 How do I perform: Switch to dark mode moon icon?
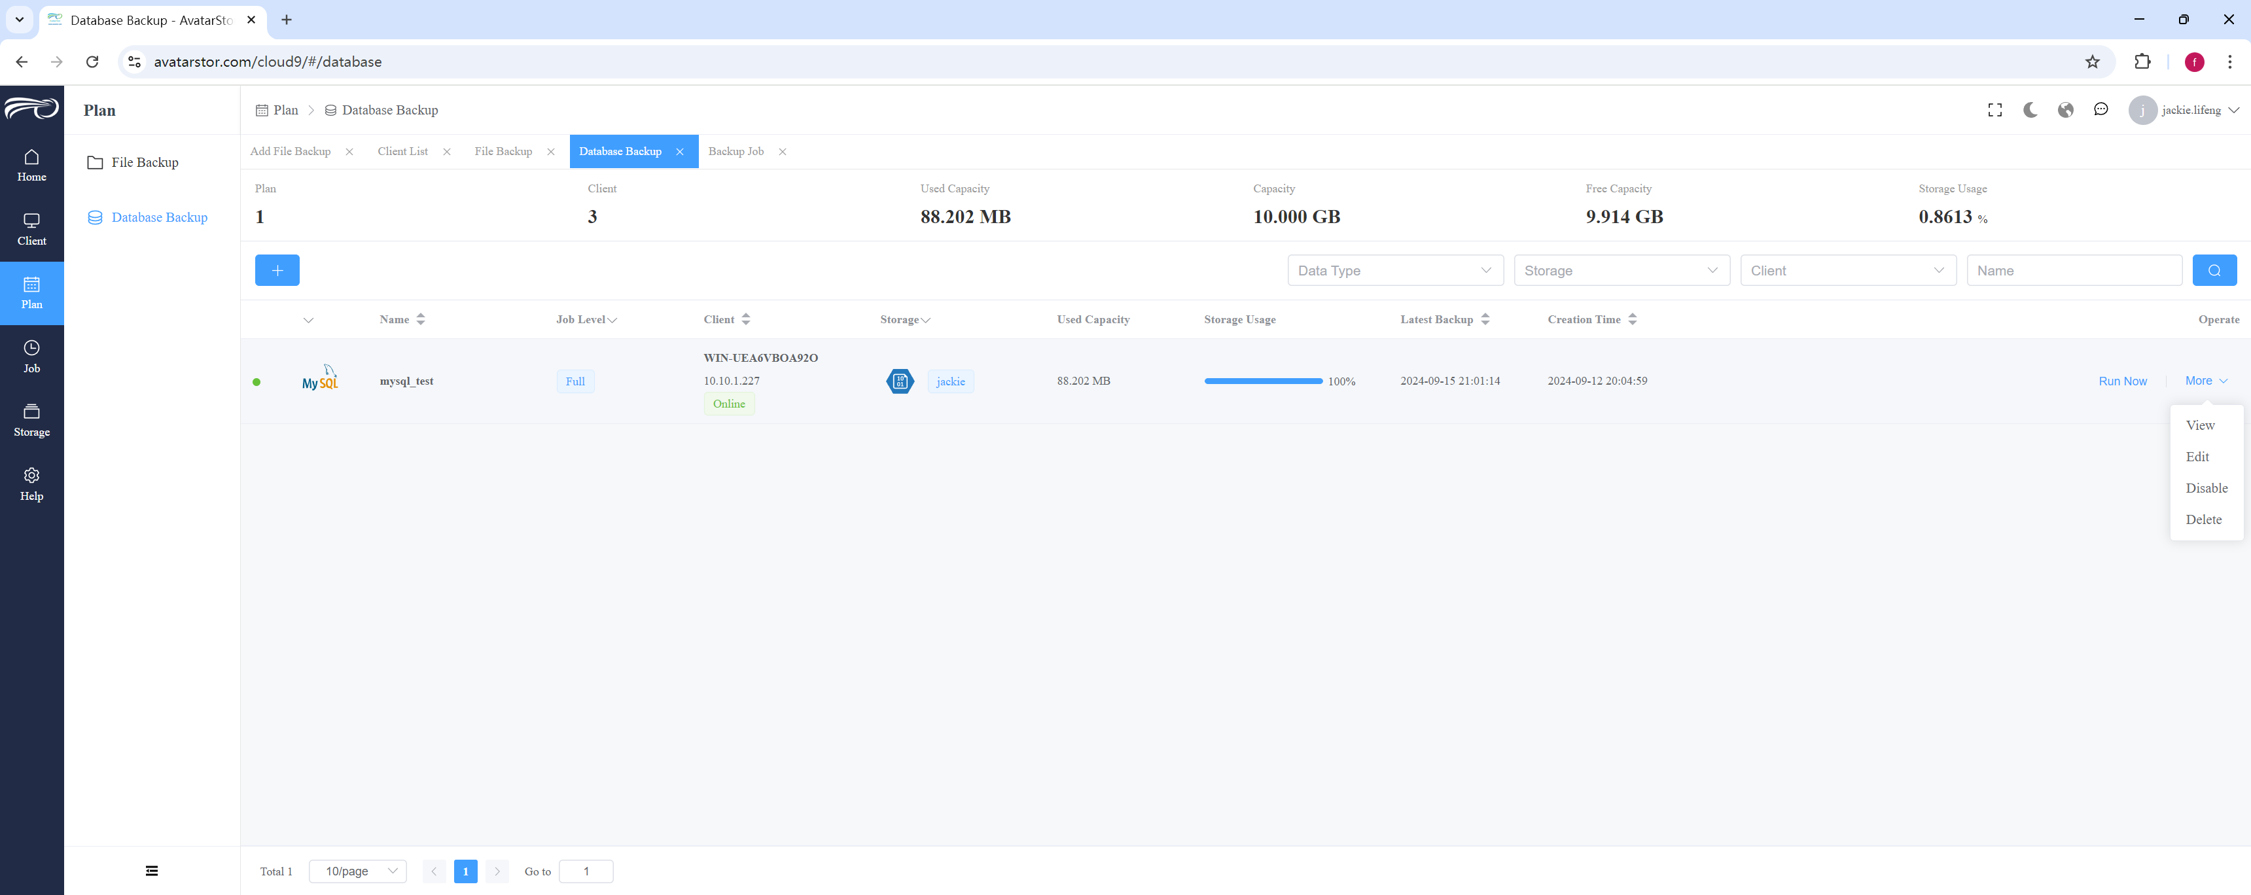(x=2030, y=110)
